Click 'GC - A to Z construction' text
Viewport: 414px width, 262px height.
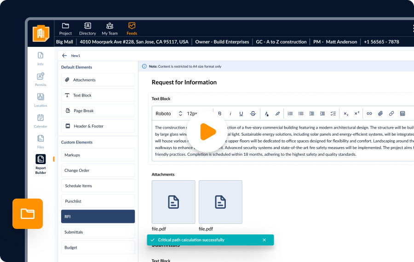pyautogui.click(x=281, y=42)
